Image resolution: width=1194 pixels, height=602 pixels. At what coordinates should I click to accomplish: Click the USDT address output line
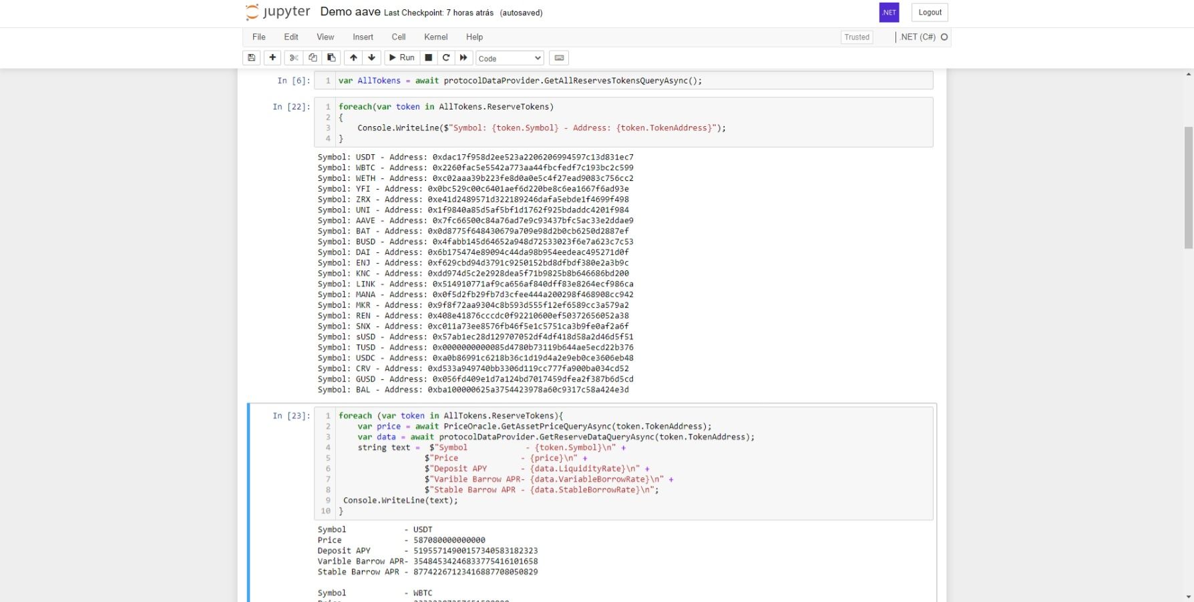[475, 158]
